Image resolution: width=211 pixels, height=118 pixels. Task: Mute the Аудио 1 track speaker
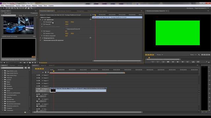point(37,94)
